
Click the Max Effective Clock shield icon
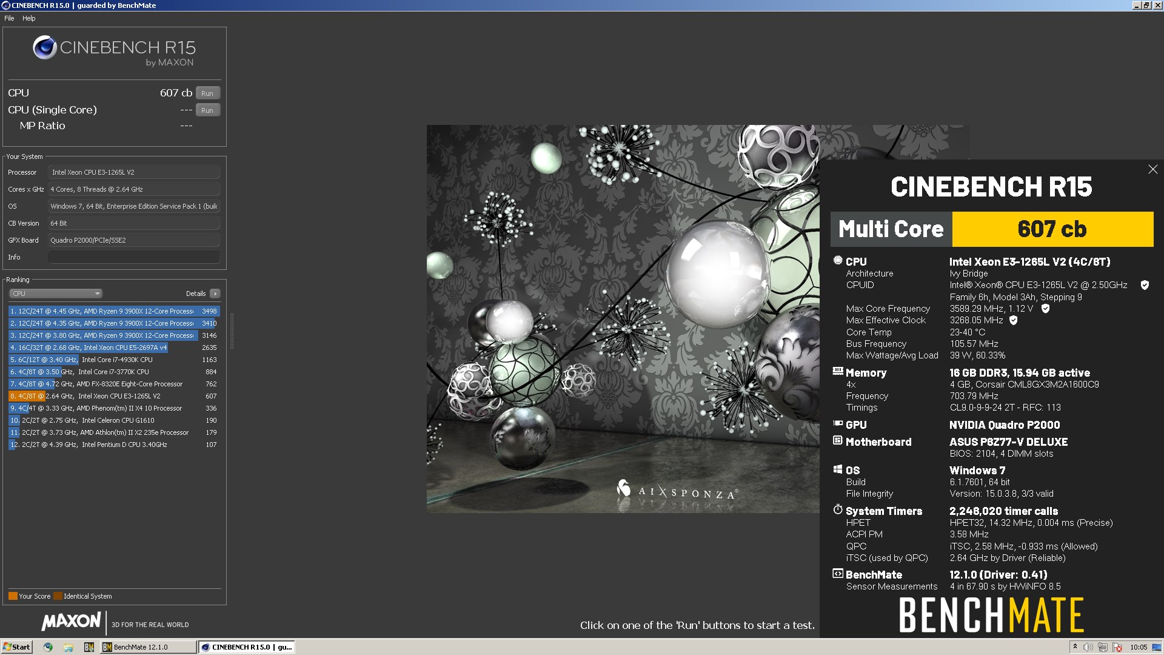pos(1013,320)
